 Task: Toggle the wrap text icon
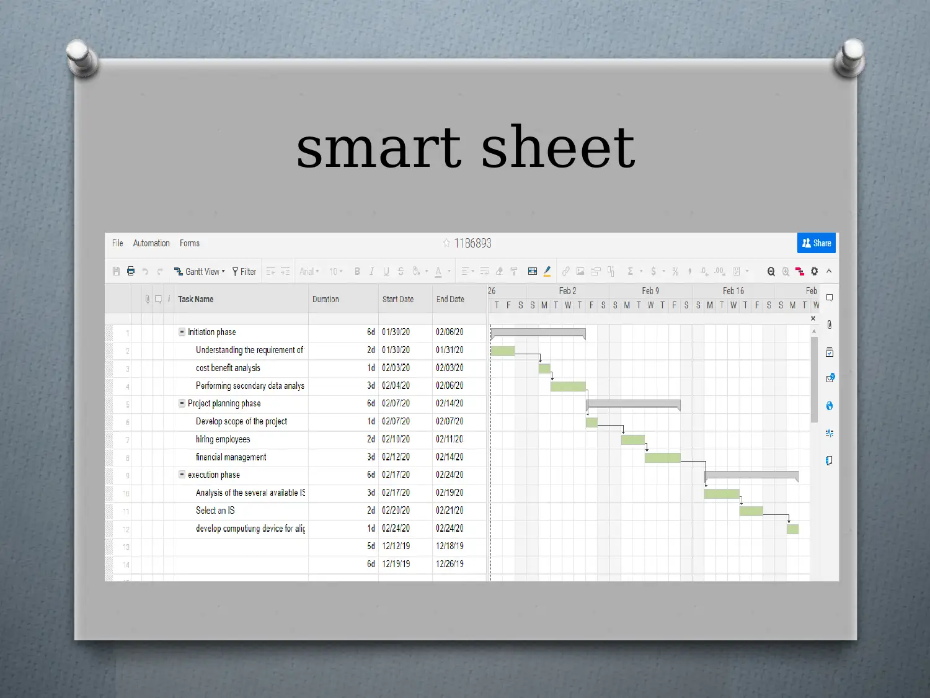485,271
